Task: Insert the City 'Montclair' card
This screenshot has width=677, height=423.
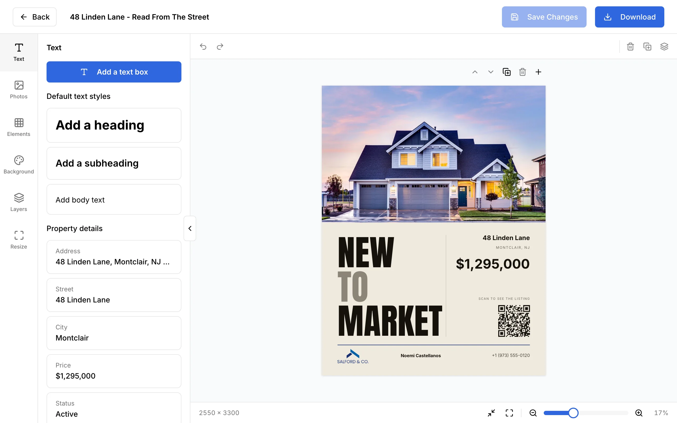Action: point(114,333)
